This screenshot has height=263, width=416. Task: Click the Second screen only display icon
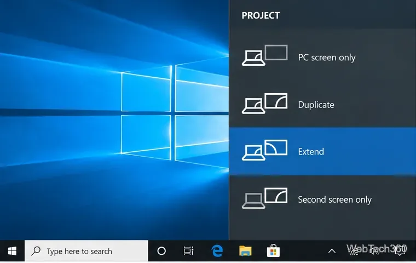coord(264,198)
